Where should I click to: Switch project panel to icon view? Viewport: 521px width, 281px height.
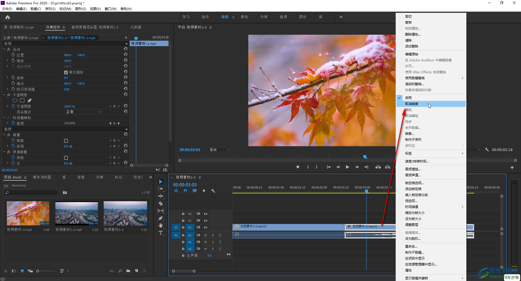click(x=22, y=271)
